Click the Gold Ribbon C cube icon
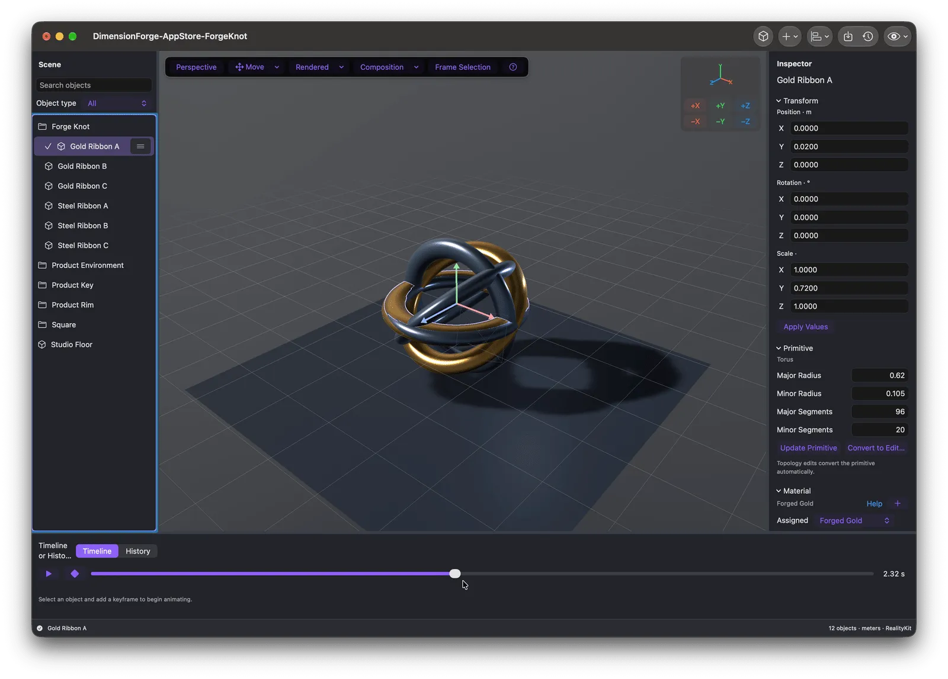948x679 pixels. [49, 186]
